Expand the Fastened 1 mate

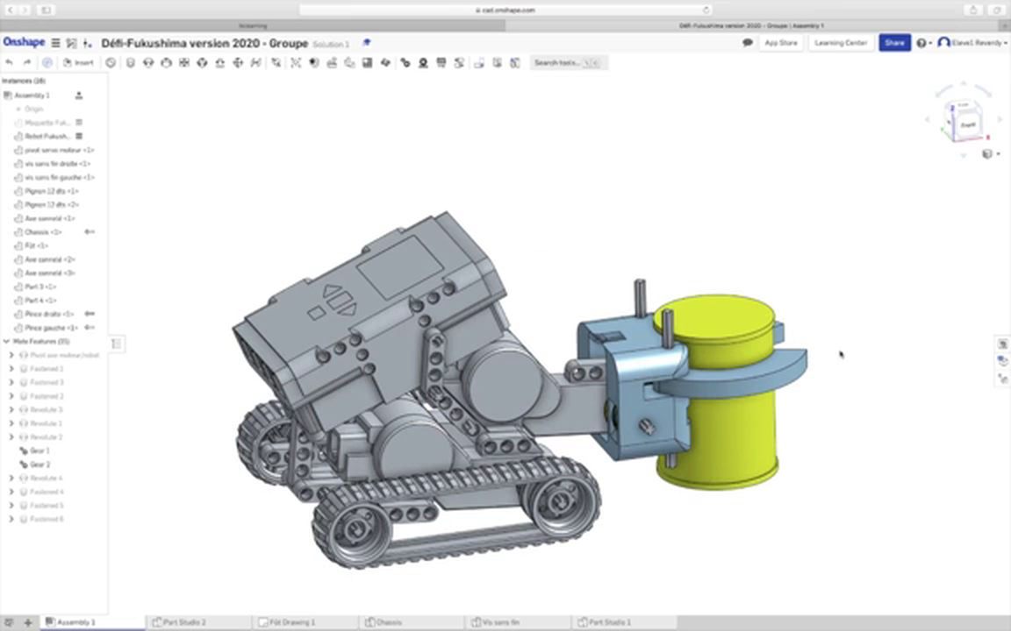click(11, 369)
